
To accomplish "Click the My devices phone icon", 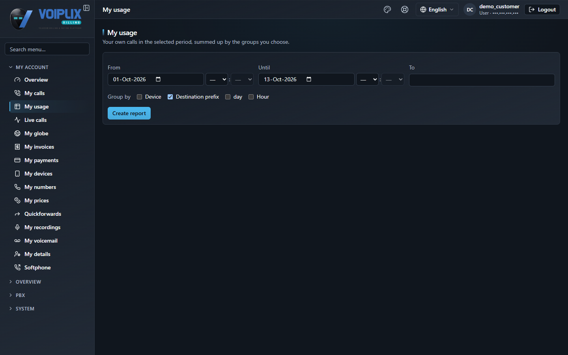I will pos(17,174).
